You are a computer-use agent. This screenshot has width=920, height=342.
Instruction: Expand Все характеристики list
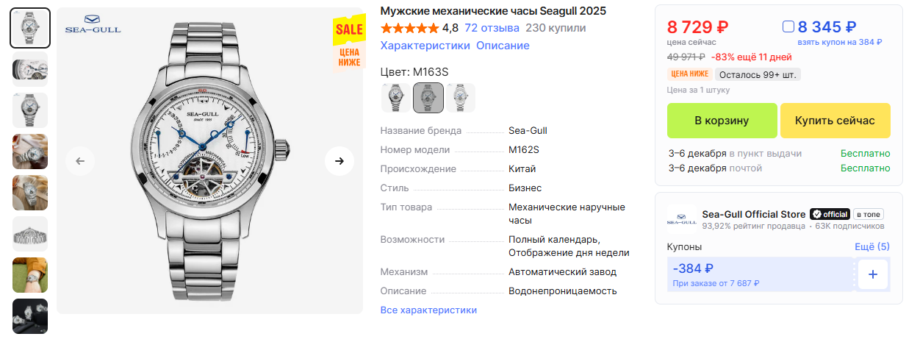pos(428,310)
